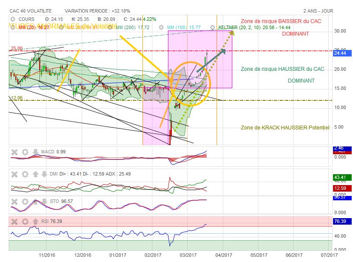Click the MM (200) 17.72 label
Viewport: 353px width, 262px height.
(132, 27)
